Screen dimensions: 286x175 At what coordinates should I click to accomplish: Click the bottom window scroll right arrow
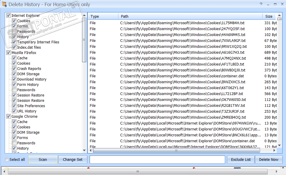point(277,171)
